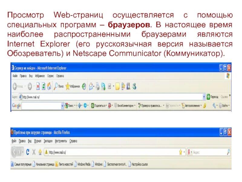Open Справка menu in Internet Explorer

60,76
